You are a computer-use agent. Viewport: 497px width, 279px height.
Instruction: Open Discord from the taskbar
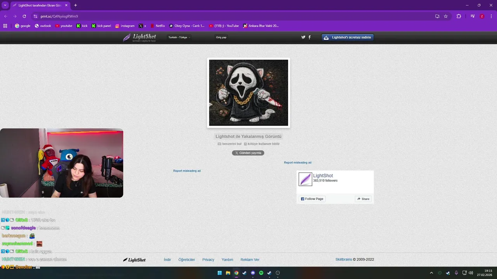[253, 273]
